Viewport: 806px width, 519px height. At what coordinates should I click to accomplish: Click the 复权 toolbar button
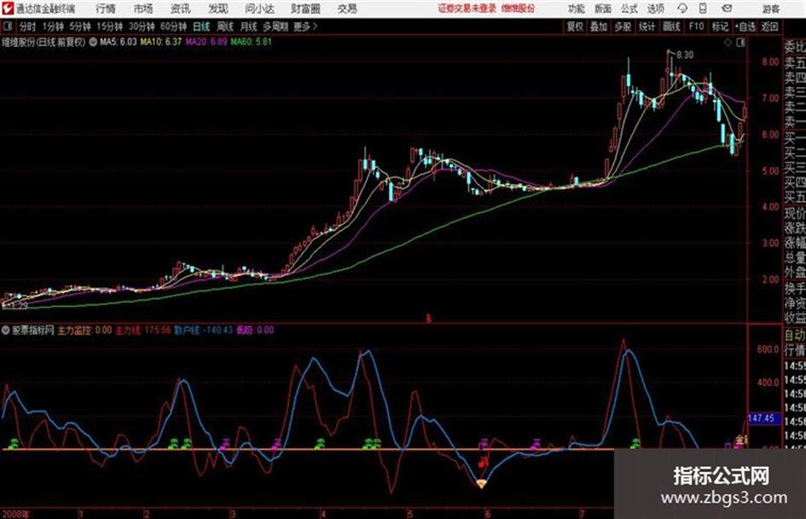(x=575, y=26)
